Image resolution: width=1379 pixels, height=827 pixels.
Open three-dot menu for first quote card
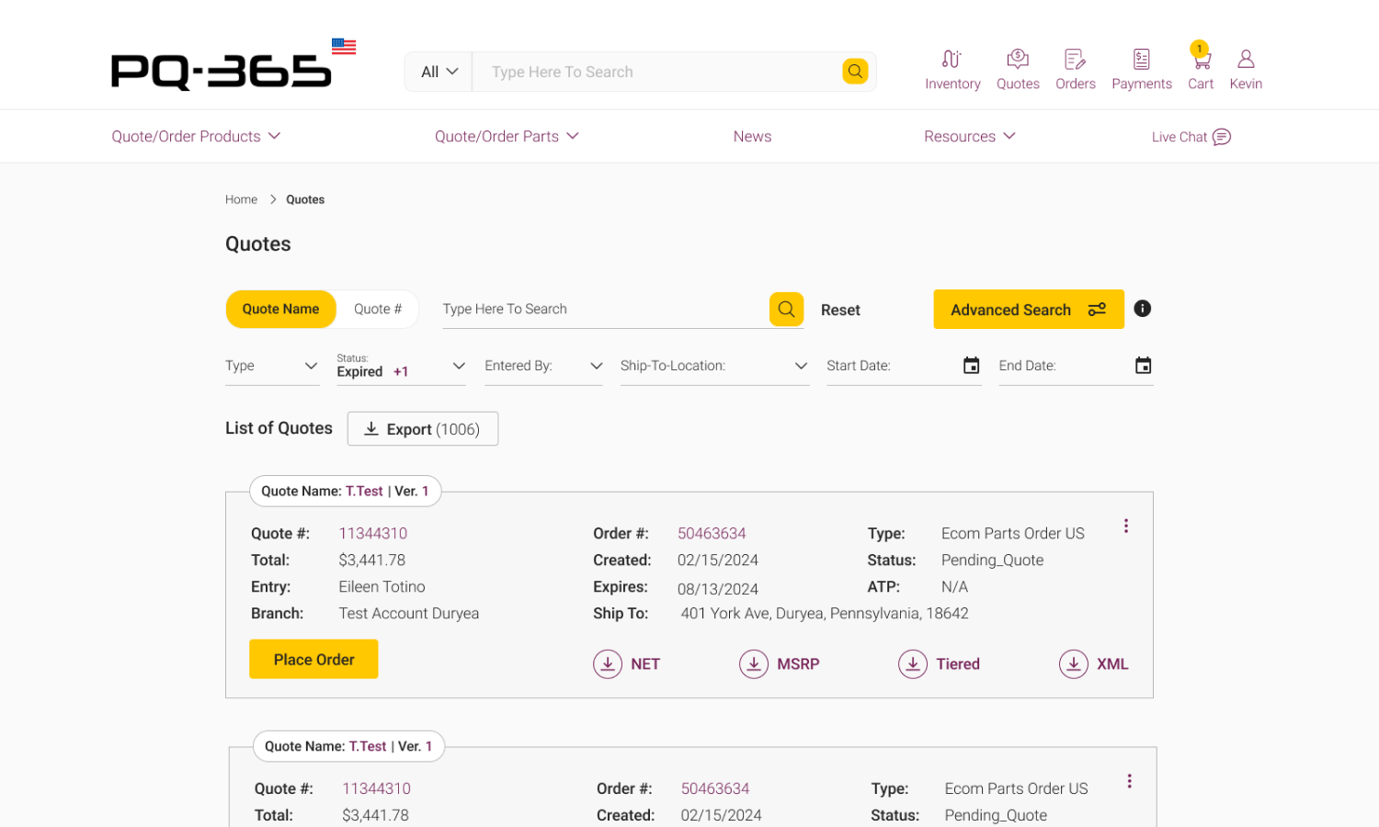(x=1126, y=526)
